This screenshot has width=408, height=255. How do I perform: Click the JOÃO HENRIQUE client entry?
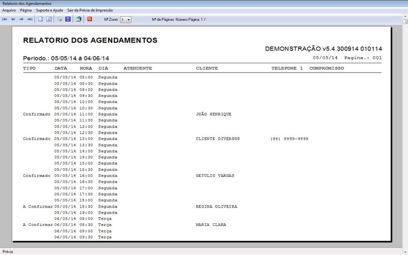213,114
